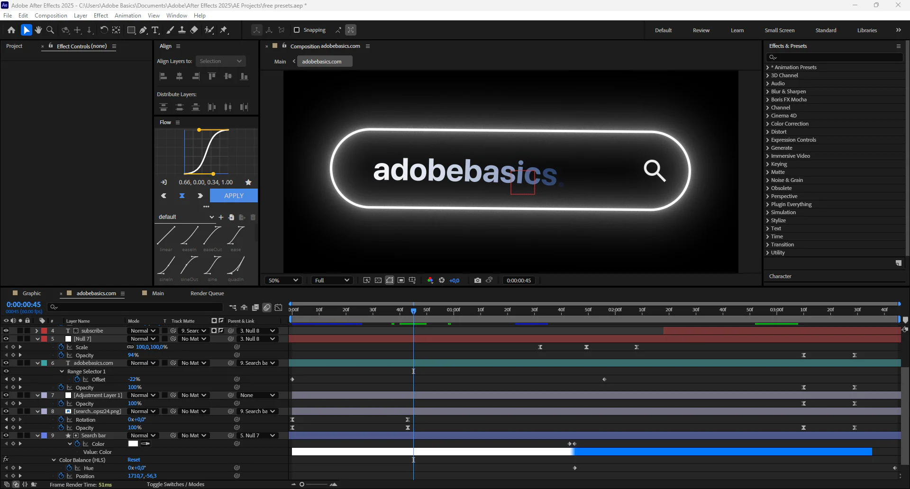Image resolution: width=910 pixels, height=489 pixels.
Task: Open the Align Layers to Selection dropdown
Action: [220, 61]
